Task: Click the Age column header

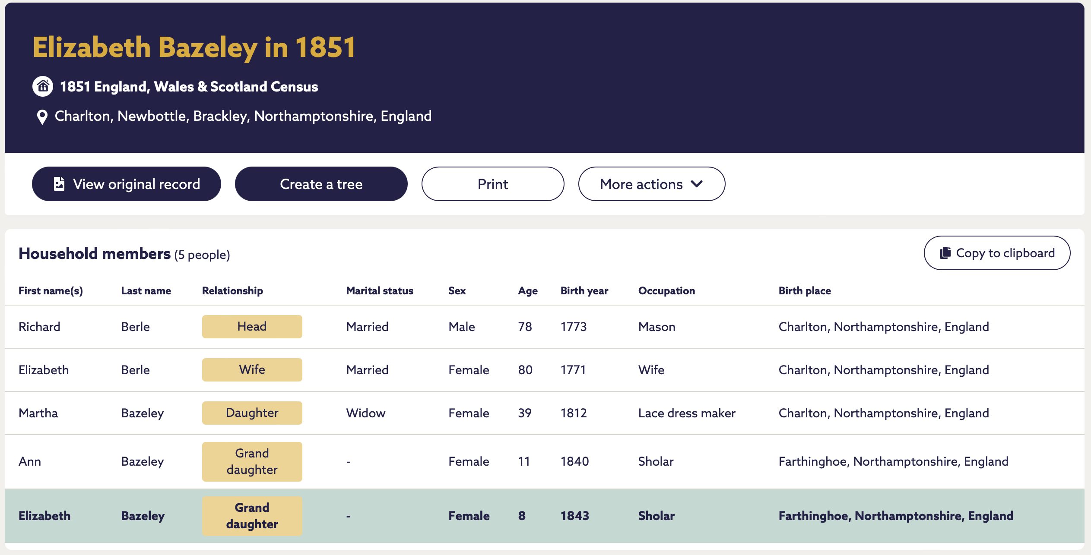Action: (528, 291)
